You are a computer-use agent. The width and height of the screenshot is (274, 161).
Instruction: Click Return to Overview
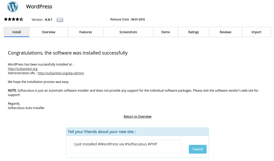tap(137, 116)
